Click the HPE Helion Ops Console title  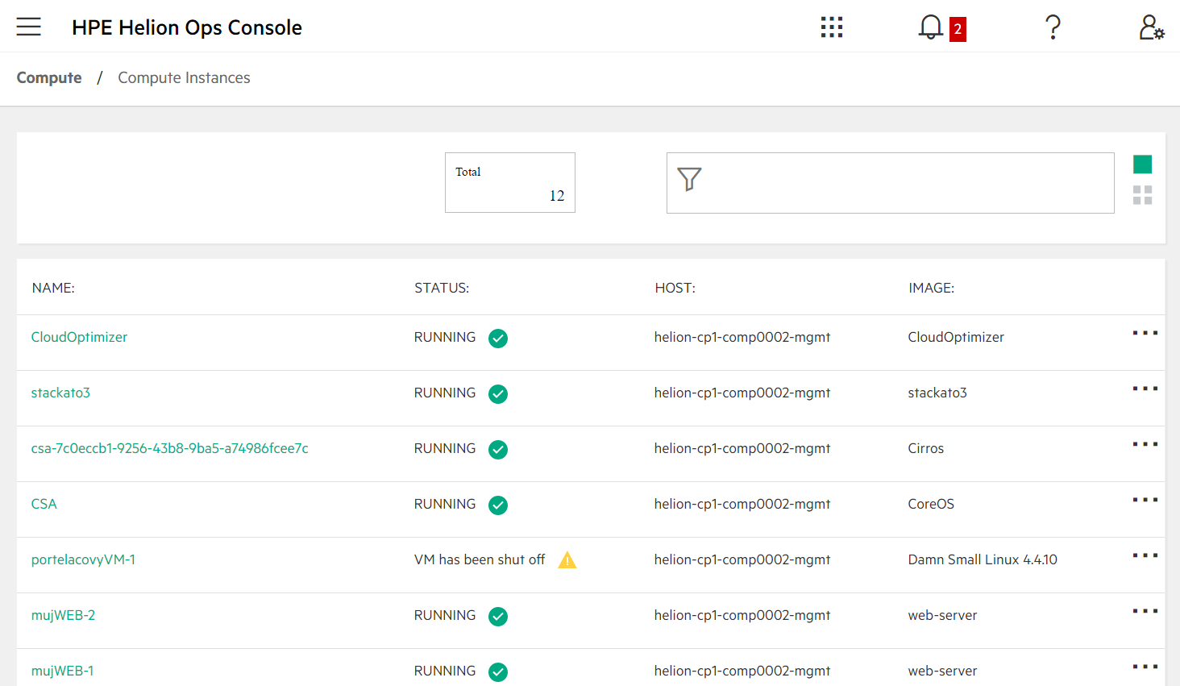[x=187, y=27]
